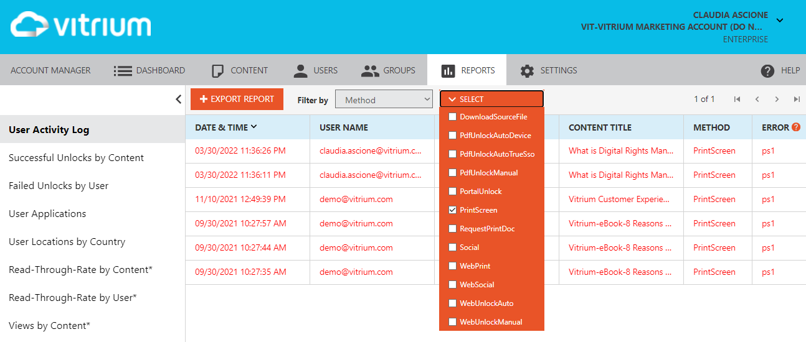Check the WebUnlockManual option

[453, 322]
